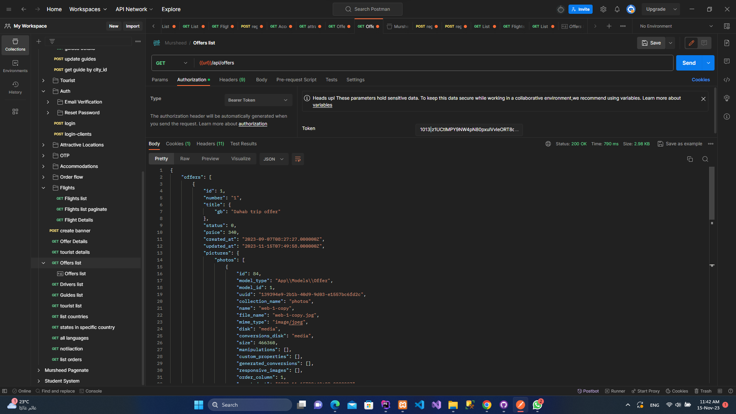This screenshot has height=414, width=736.
Task: Switch to edit mode with pencil icon
Action: tap(692, 43)
